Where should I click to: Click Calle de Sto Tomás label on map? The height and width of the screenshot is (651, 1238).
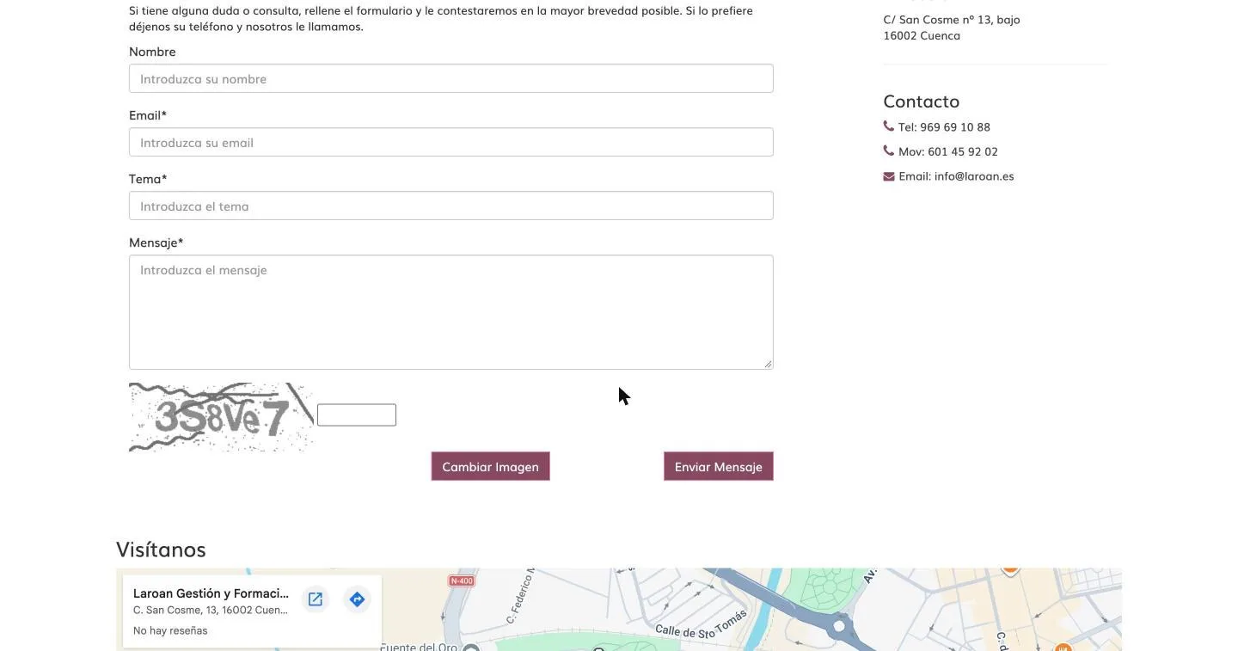pyautogui.click(x=701, y=625)
